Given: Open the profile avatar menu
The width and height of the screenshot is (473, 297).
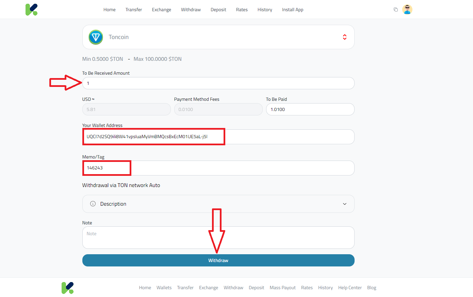Looking at the screenshot, I should [407, 9].
